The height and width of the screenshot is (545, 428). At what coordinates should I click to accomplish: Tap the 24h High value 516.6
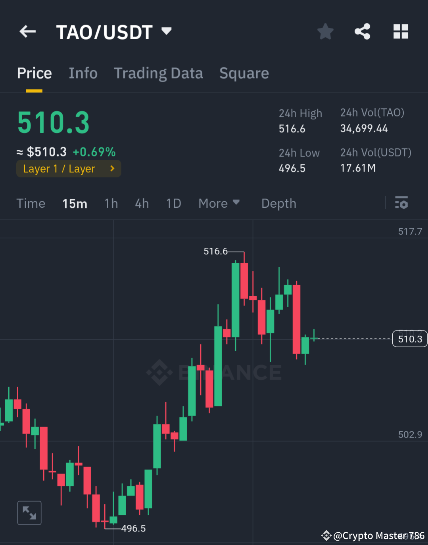click(292, 128)
